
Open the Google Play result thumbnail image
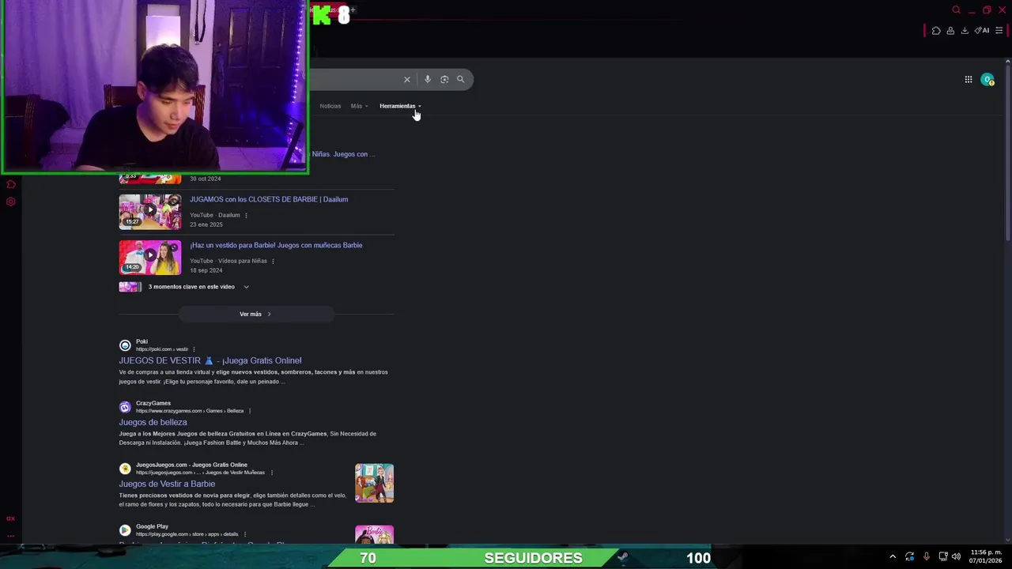coord(374,535)
